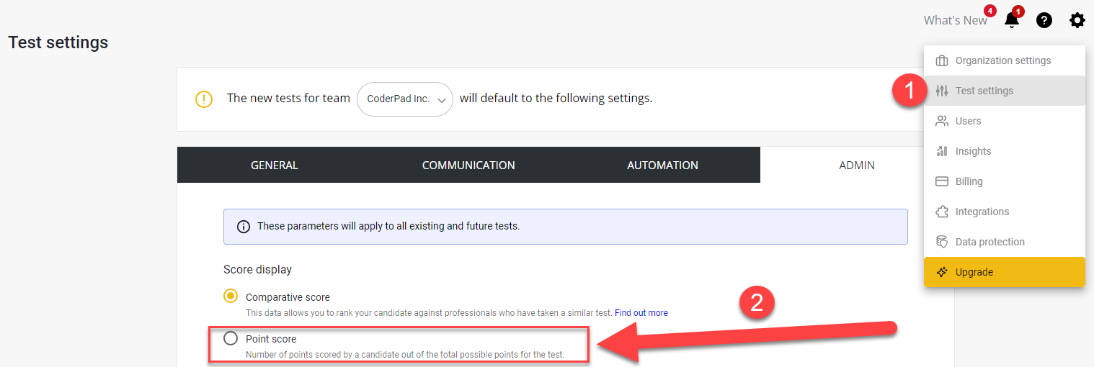Image resolution: width=1094 pixels, height=367 pixels.
Task: Select the Point score radio button
Action: [x=231, y=338]
